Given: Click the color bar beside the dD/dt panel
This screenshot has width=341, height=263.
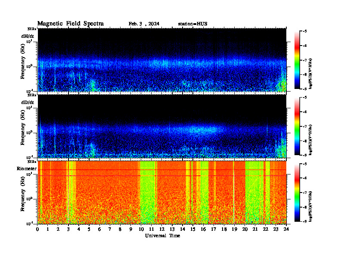Looking at the screenshot, I should 297,126.
